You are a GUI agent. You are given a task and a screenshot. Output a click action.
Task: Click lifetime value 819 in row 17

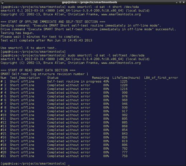click(x=124, y=141)
